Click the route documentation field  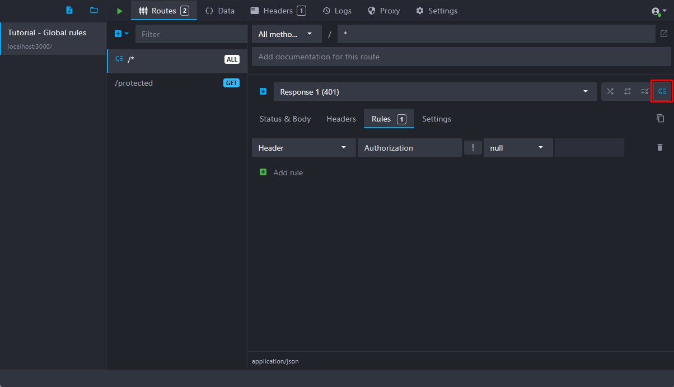click(x=461, y=57)
